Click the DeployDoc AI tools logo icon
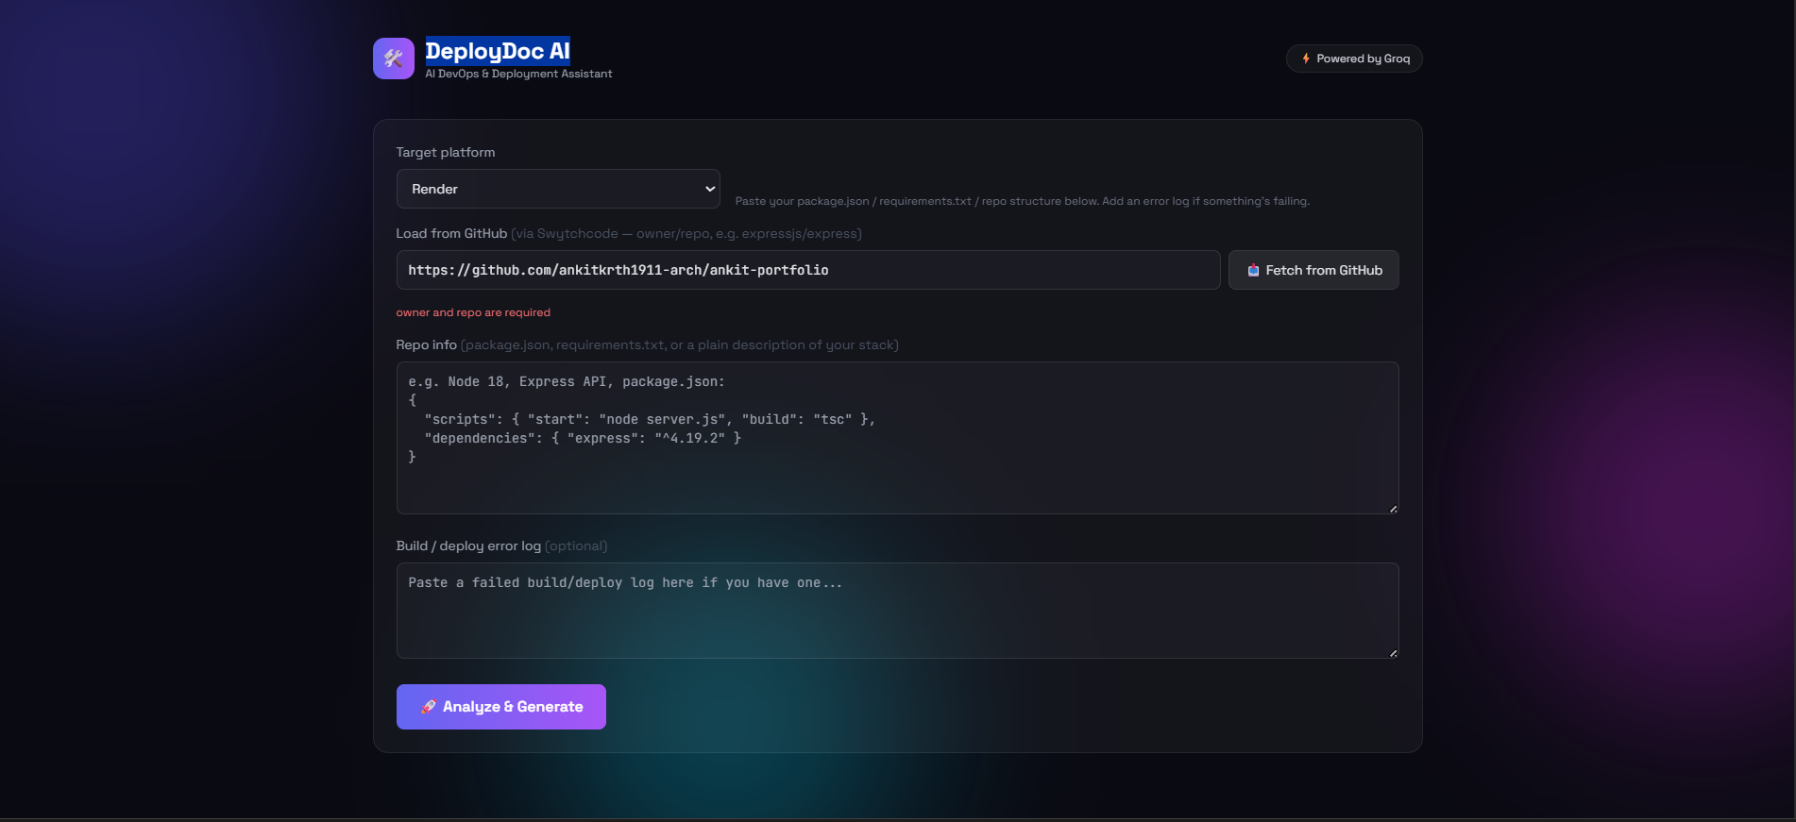The height and width of the screenshot is (822, 1796). pos(394,59)
